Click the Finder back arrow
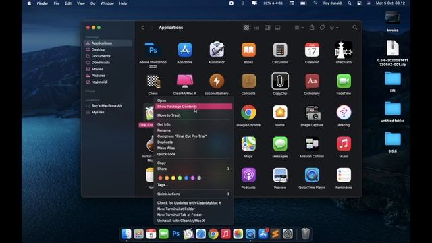 click(x=142, y=28)
